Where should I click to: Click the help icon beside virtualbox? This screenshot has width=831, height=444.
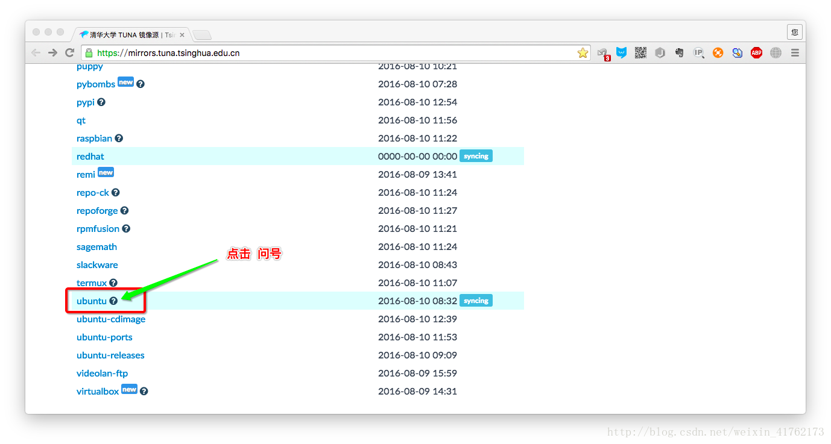[144, 392]
